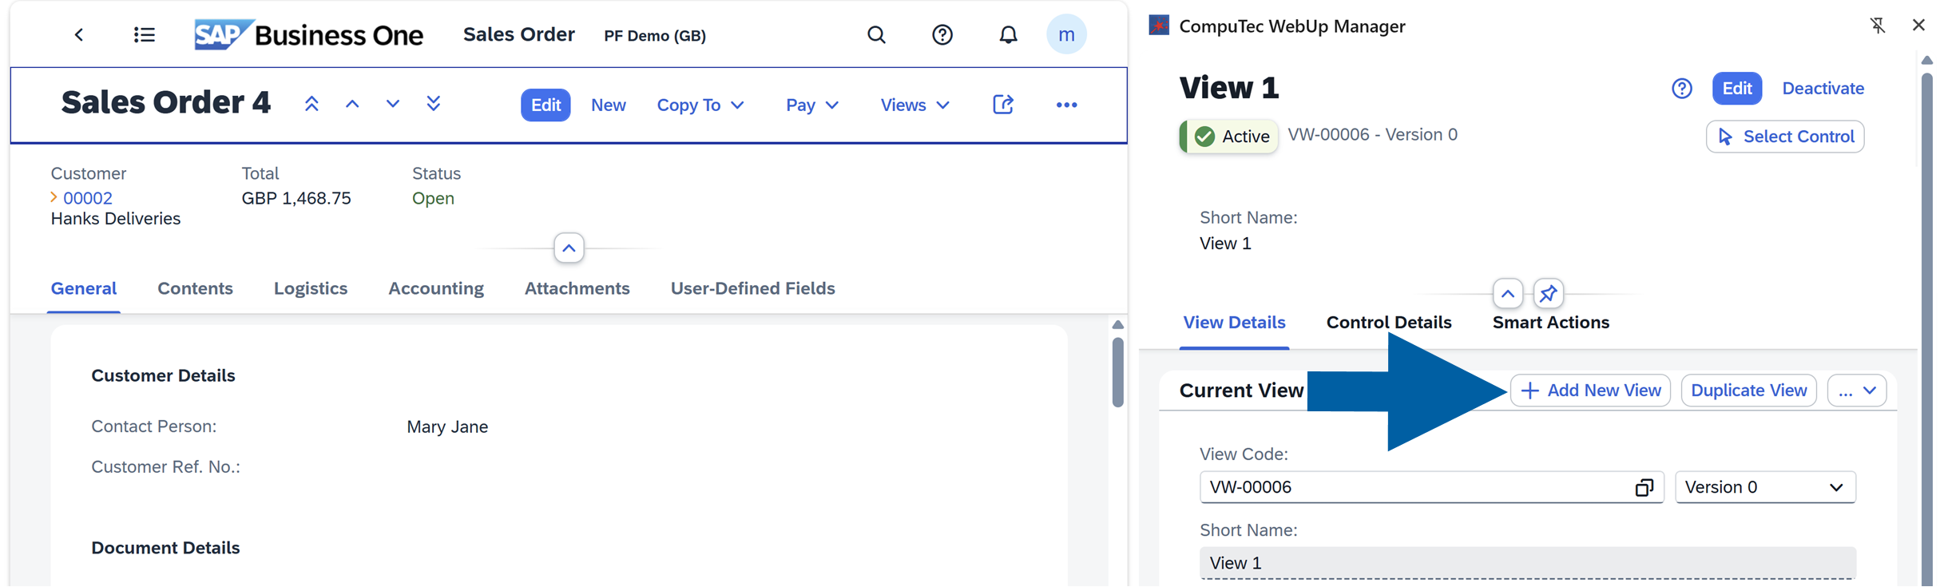The width and height of the screenshot is (1948, 587).
Task: Click Add New View button
Action: coord(1590,391)
